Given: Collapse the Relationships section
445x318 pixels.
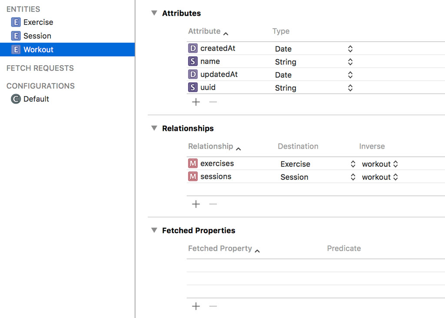Looking at the screenshot, I should click(x=154, y=128).
